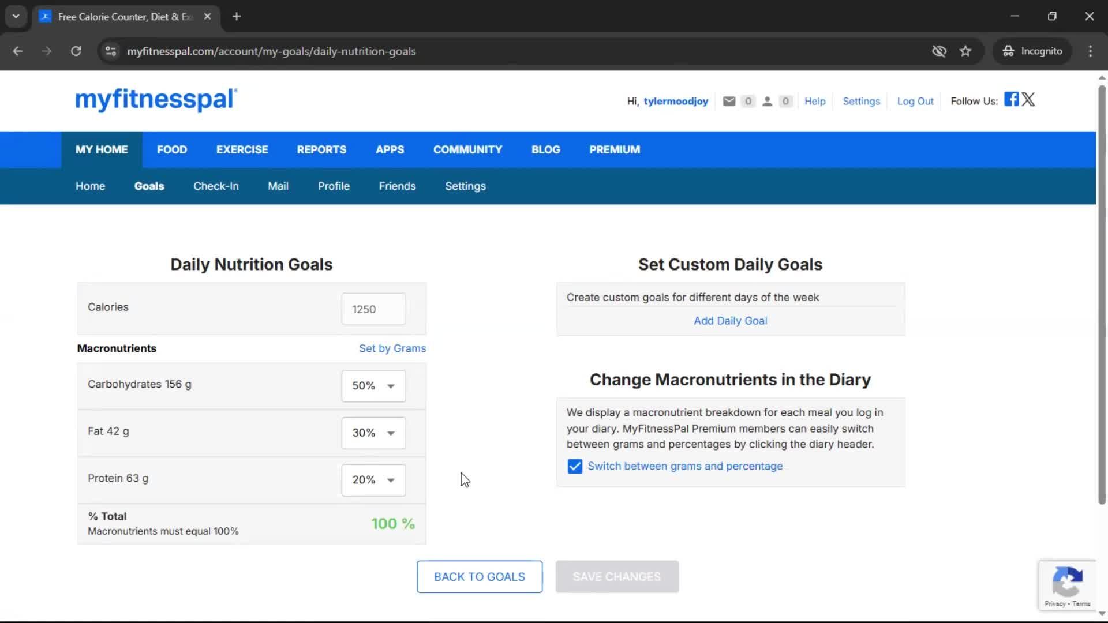Image resolution: width=1108 pixels, height=623 pixels.
Task: Click the reCAPTCHA badge
Action: coord(1067,585)
